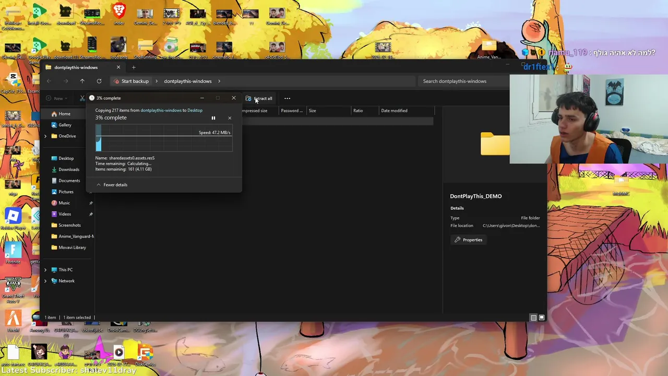The image size is (668, 376).
Task: Open the Desktop destination link in copy dialog
Action: [195, 110]
